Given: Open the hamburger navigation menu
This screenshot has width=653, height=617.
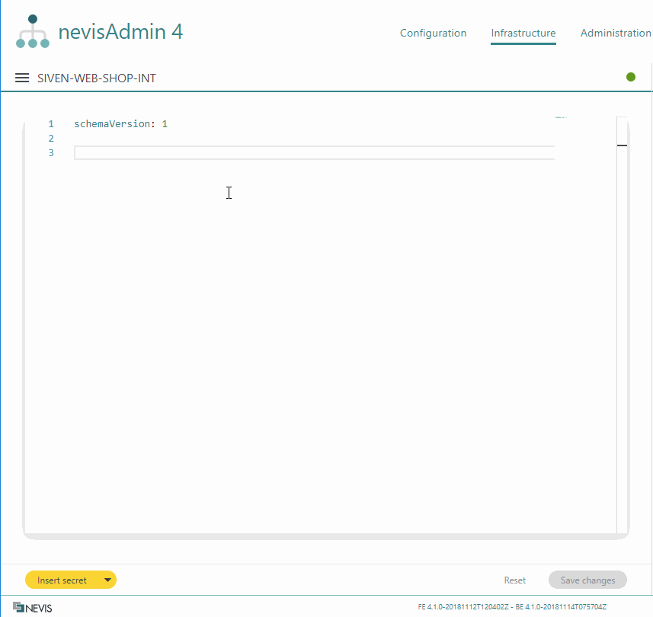Looking at the screenshot, I should coord(22,78).
